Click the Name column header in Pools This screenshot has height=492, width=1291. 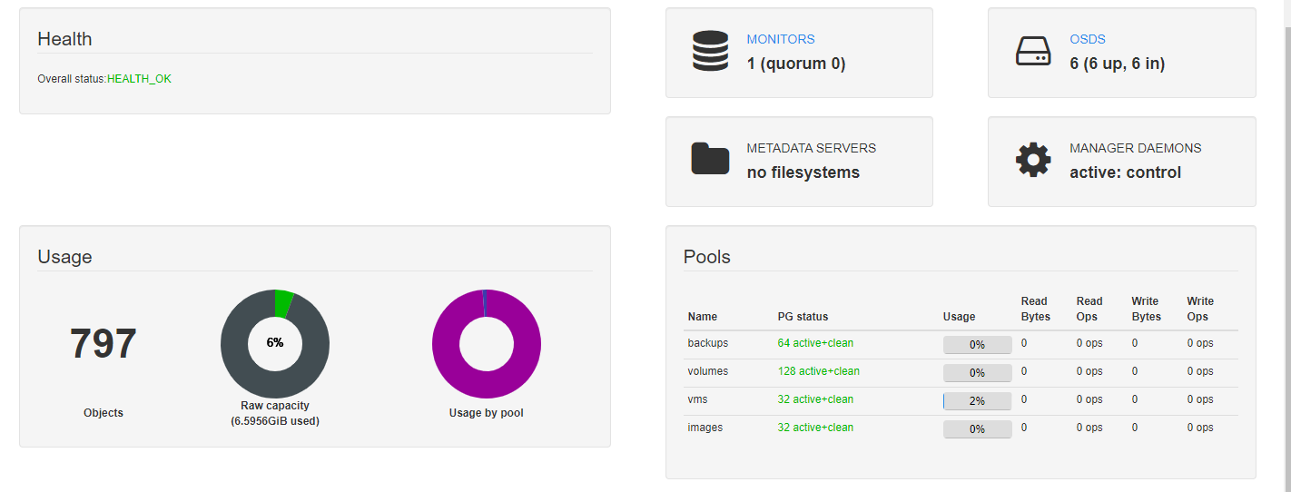tap(703, 317)
